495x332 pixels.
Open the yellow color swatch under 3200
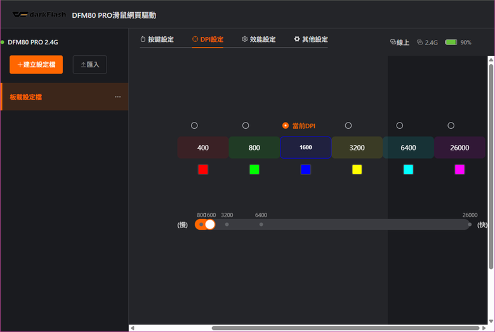[357, 169]
